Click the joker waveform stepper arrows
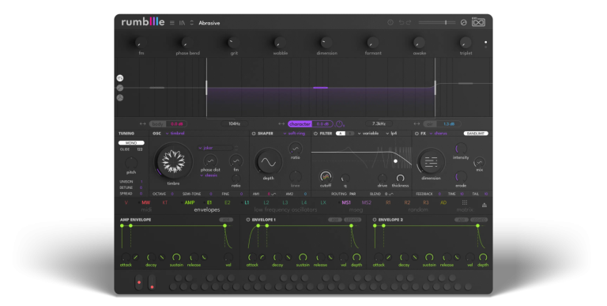 click(x=236, y=148)
